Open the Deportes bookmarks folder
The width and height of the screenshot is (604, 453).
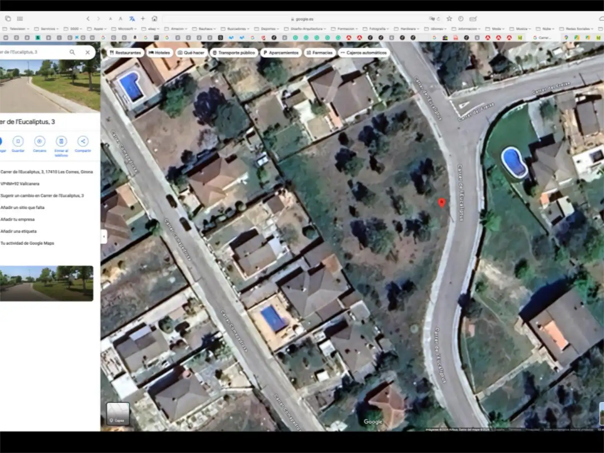(x=267, y=29)
